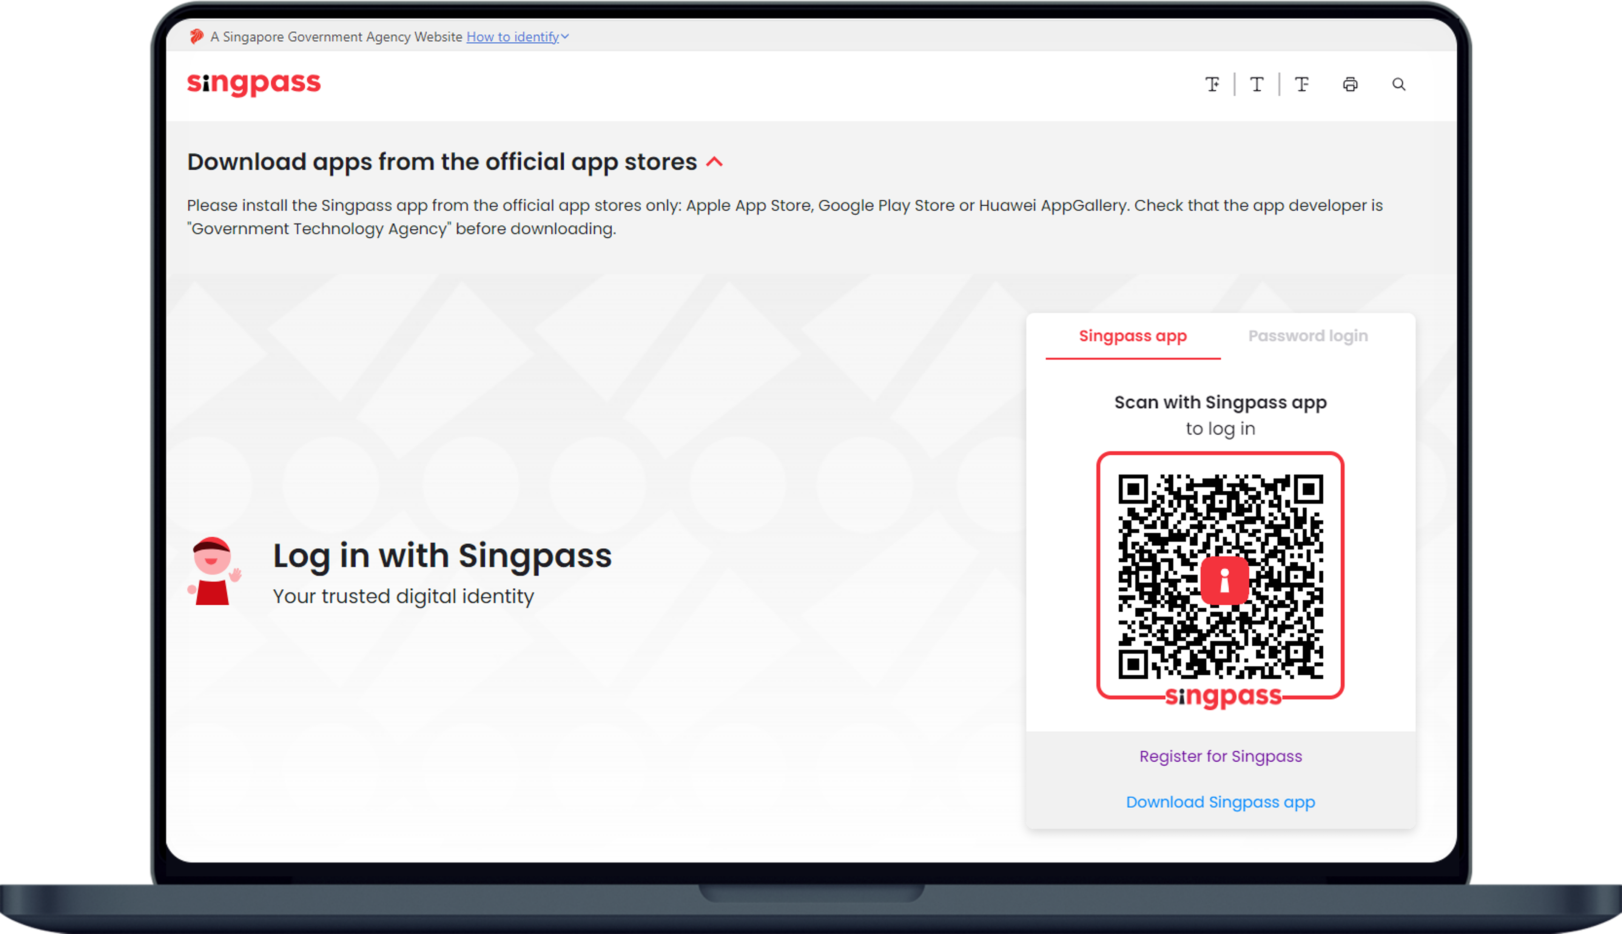Screen dimensions: 1622x934
Task: Click the Singpass logo in header
Action: [253, 83]
